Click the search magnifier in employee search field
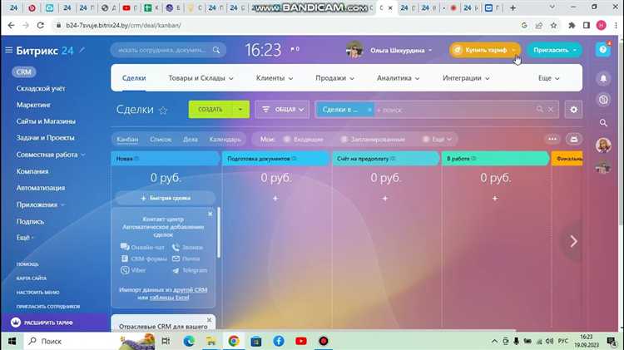 216,50
